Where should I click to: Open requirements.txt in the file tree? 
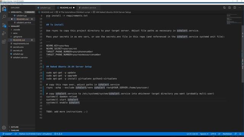click(21, 44)
